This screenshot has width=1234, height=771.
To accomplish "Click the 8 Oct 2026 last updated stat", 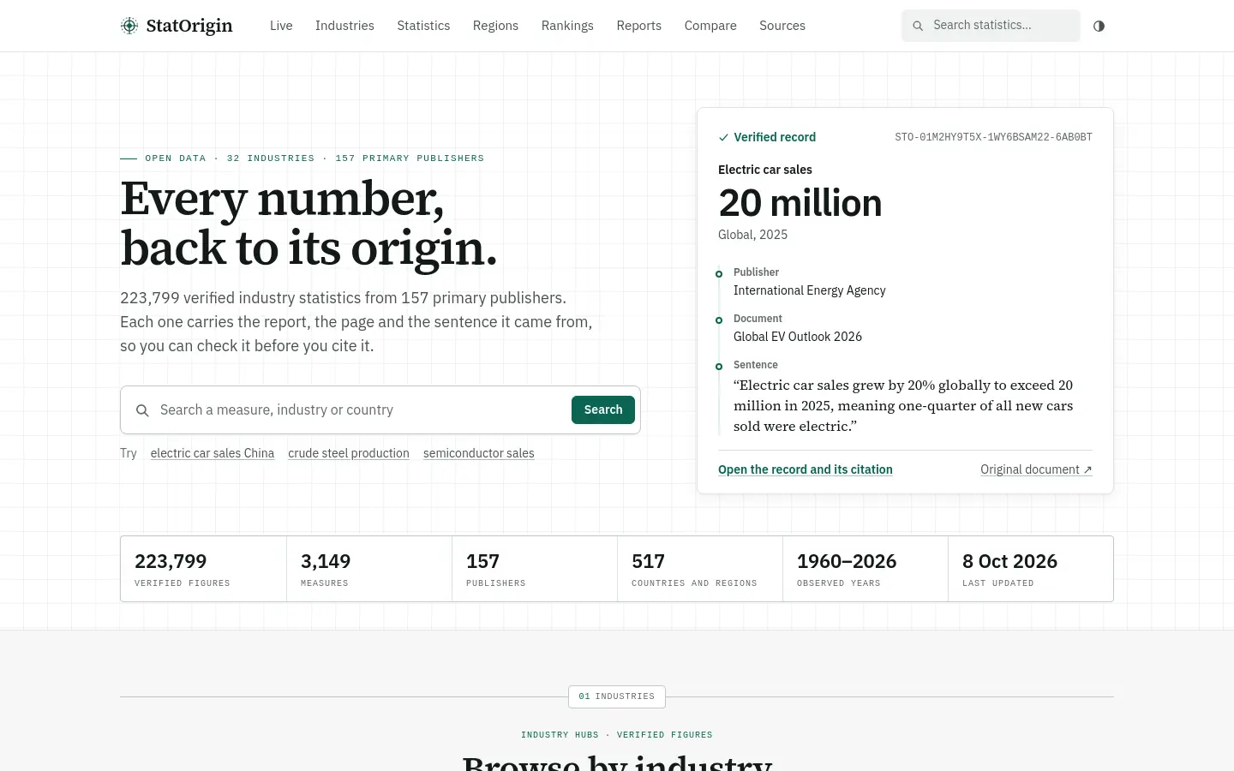I will coord(1031,569).
